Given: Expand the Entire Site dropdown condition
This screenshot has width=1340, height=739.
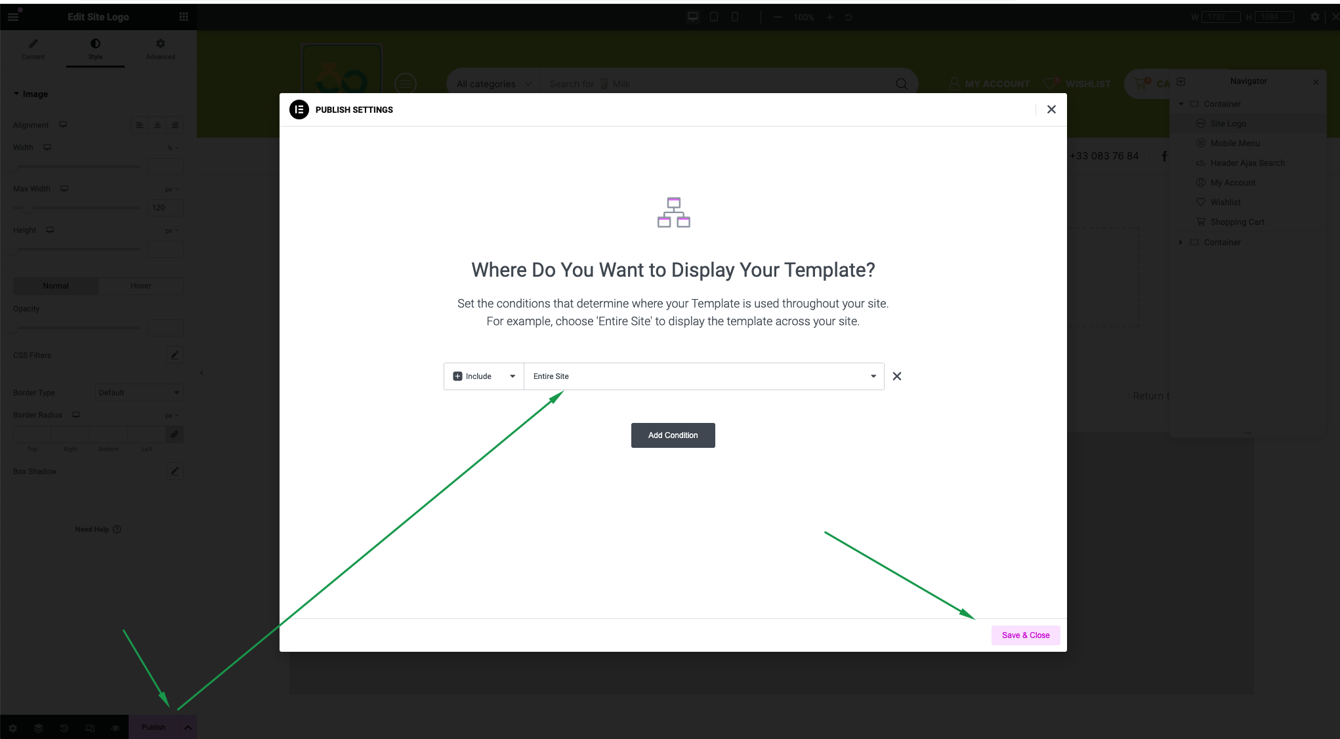Looking at the screenshot, I should coord(871,376).
